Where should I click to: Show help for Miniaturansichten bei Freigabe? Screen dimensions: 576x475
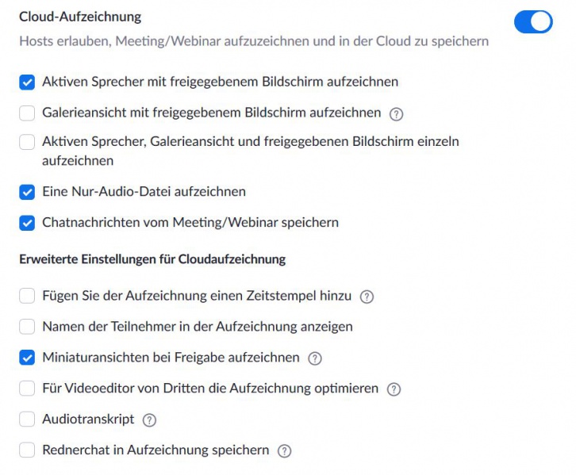(x=315, y=358)
